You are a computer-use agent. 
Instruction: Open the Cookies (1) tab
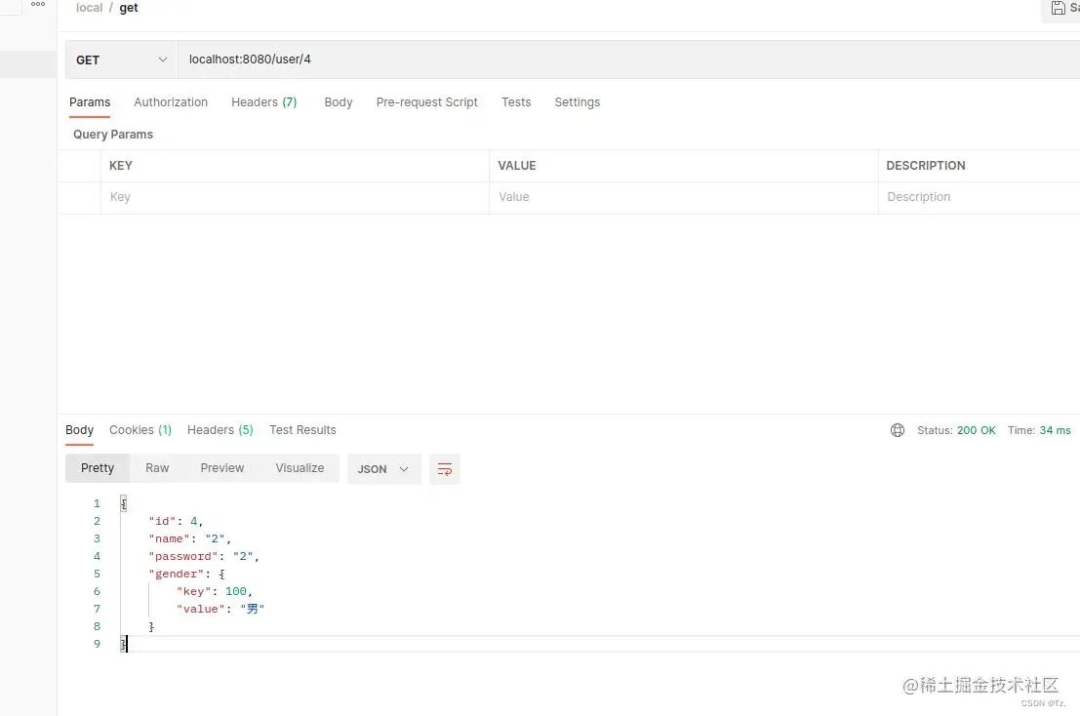click(140, 430)
